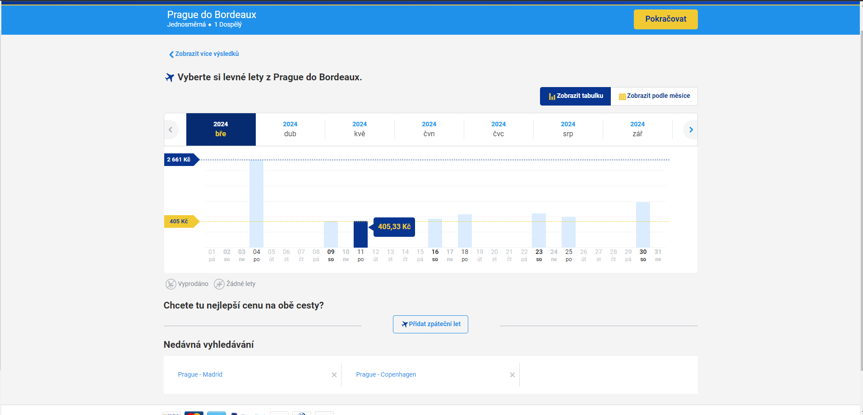Switch to Zobrazit tabulku view
The height and width of the screenshot is (415, 863).
point(575,96)
